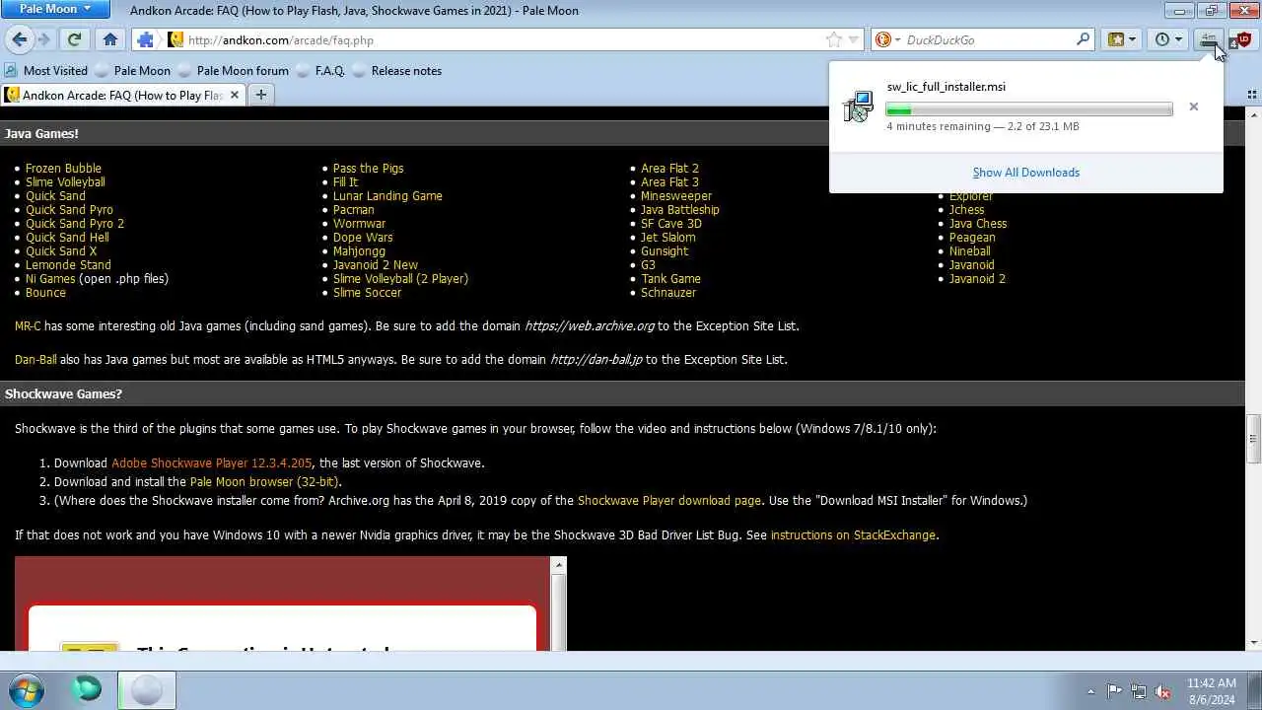
Task: Open a new tab with plus
Action: (x=260, y=95)
